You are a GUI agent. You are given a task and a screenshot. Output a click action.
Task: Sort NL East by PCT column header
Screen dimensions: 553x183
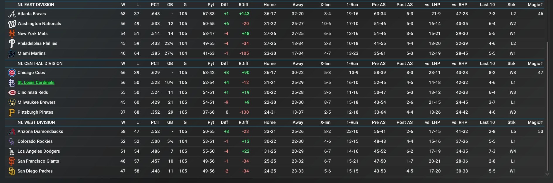[x=155, y=5]
